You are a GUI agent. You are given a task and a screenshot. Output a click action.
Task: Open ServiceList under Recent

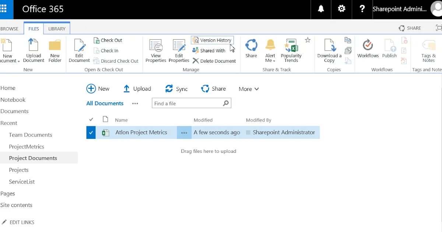(22, 182)
